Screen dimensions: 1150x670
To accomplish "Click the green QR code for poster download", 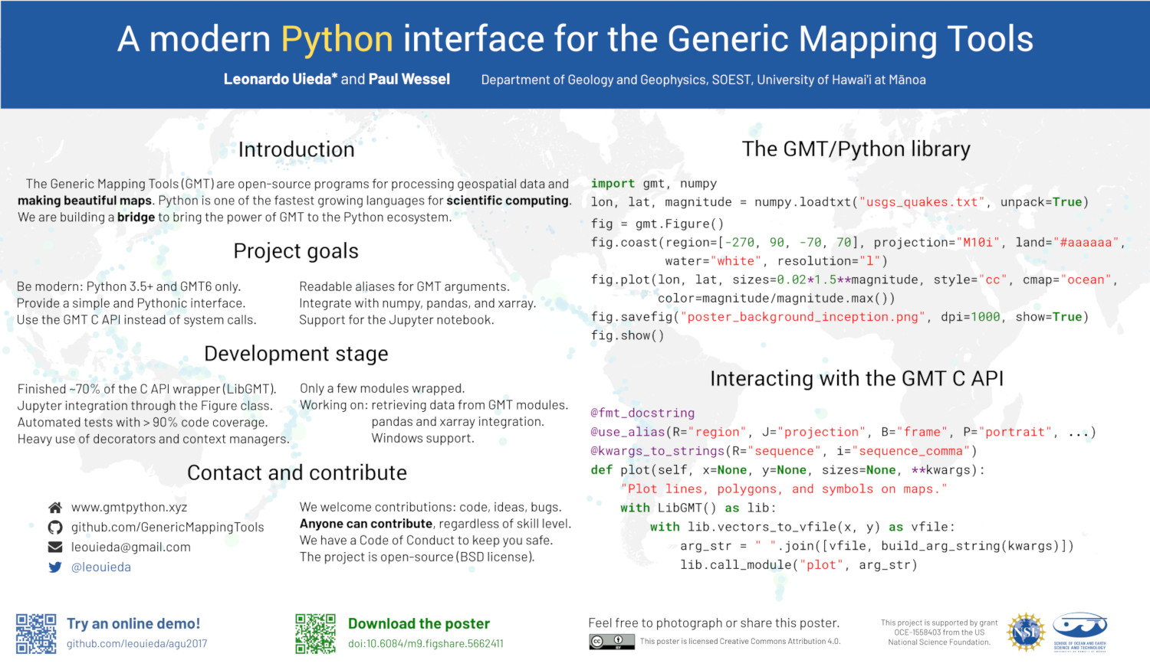I will point(315,633).
